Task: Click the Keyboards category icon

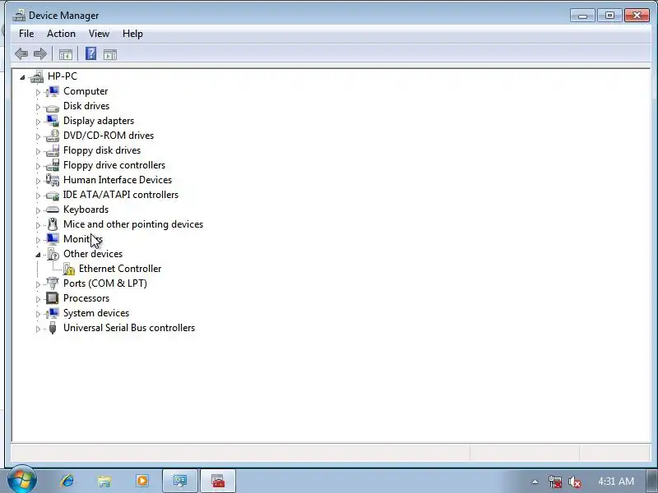Action: (53, 210)
